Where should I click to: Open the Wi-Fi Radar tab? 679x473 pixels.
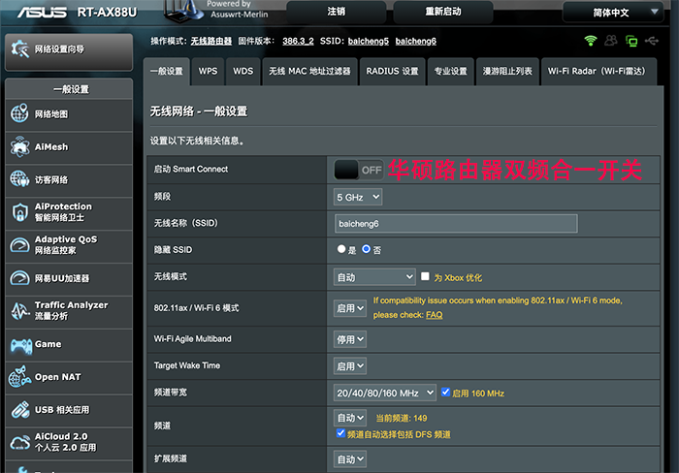click(x=597, y=72)
